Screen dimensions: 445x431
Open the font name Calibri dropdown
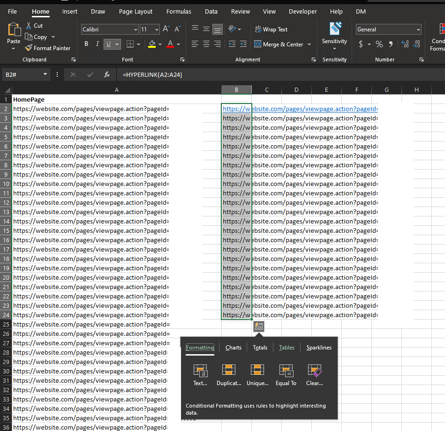pos(136,30)
